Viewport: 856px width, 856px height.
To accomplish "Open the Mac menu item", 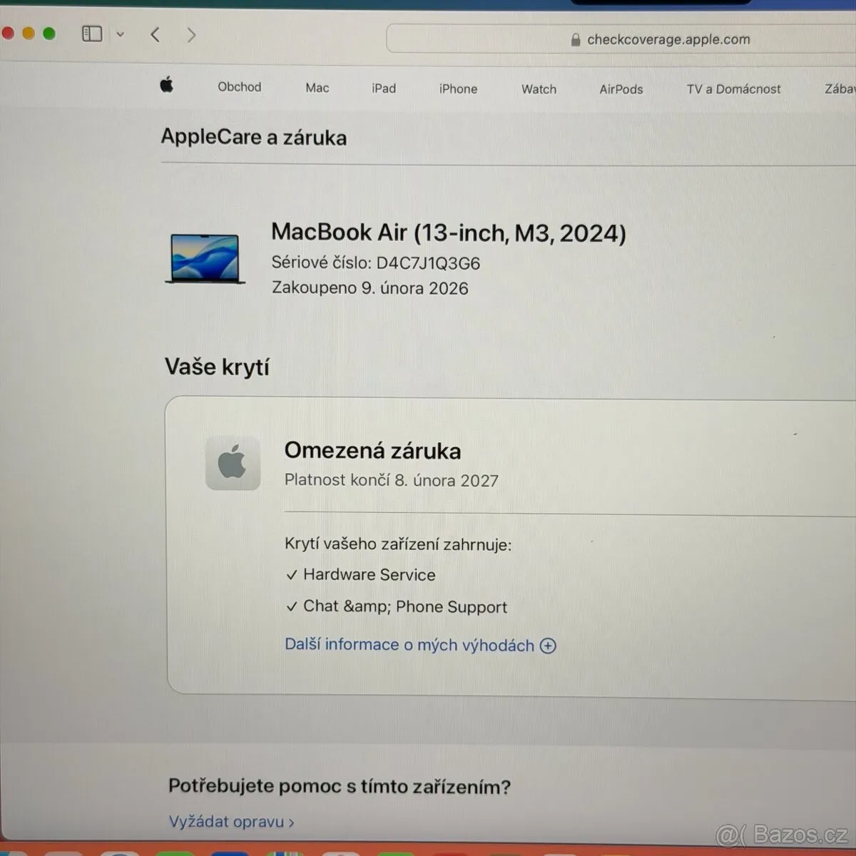I will pos(317,88).
